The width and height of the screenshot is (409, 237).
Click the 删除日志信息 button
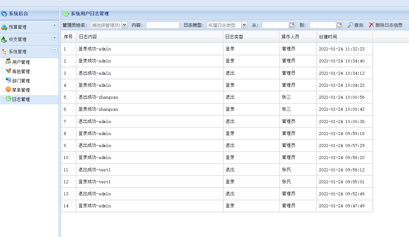[386, 25]
